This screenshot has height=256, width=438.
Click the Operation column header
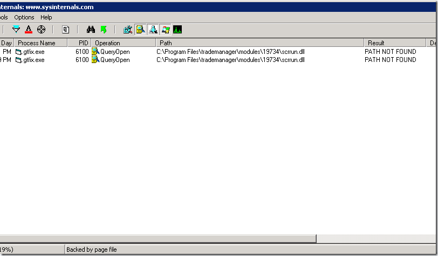123,43
